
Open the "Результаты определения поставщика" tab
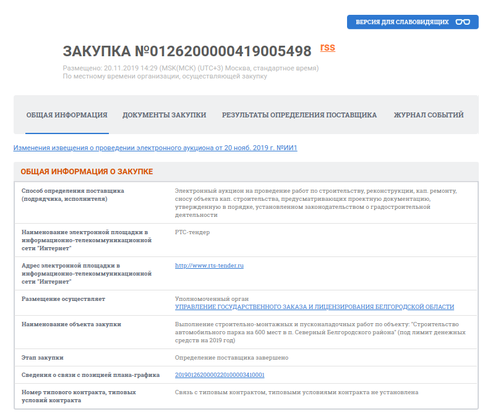[299, 115]
